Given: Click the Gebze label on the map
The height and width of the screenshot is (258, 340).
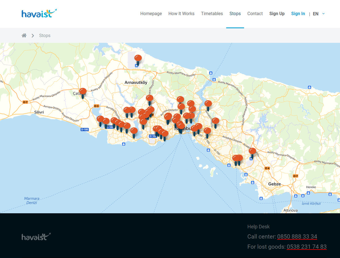Looking at the screenshot, I should pos(275,184).
